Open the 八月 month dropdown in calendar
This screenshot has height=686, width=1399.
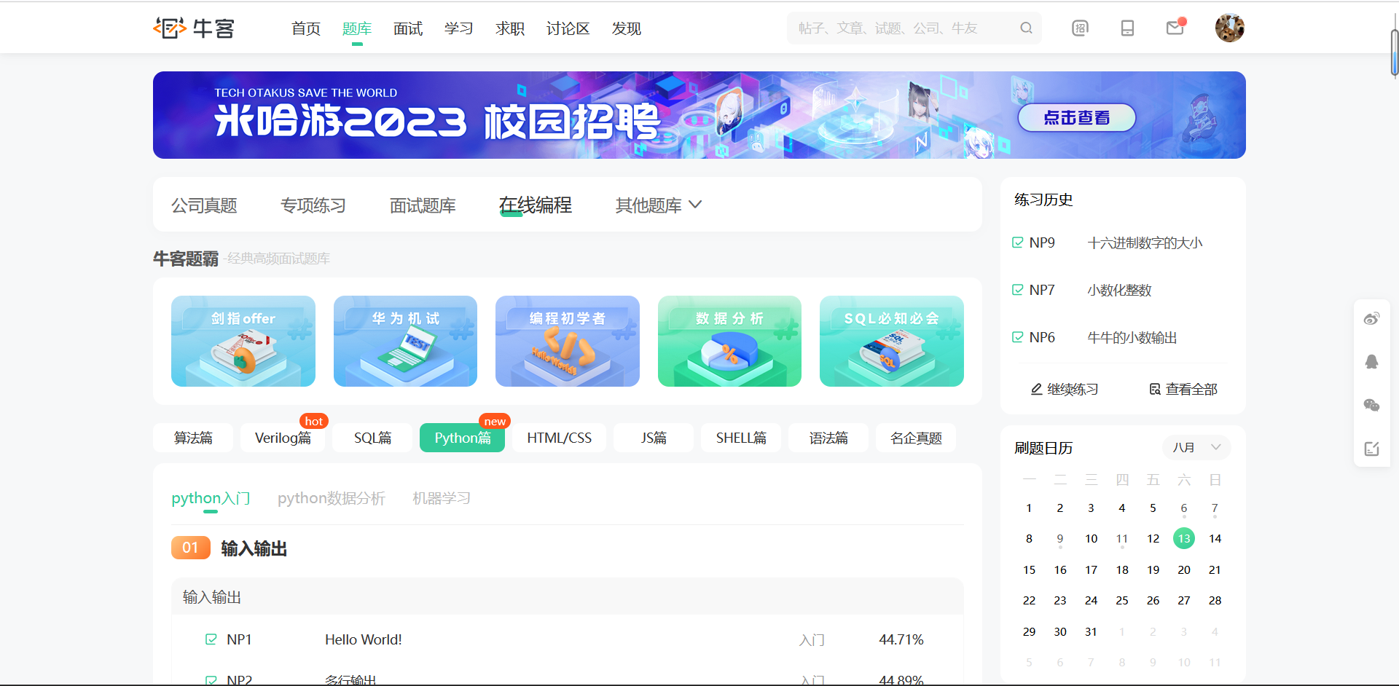click(x=1196, y=447)
